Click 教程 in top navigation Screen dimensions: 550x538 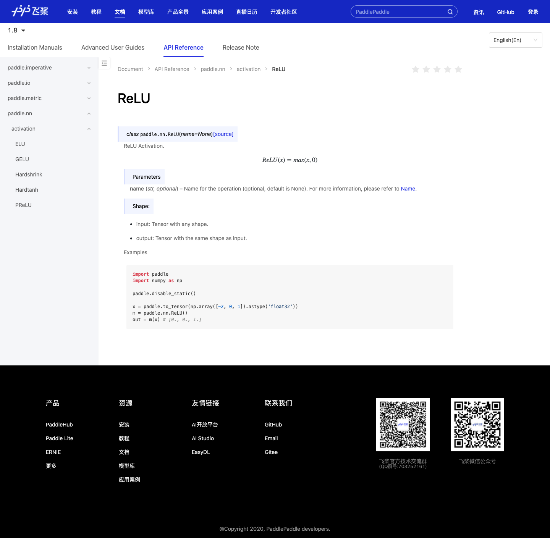tap(96, 12)
